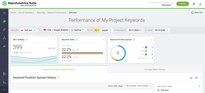This screenshot has height=93, width=205.
Task: Select Keyword Position Spread History tab
Action: [x=59, y=69]
